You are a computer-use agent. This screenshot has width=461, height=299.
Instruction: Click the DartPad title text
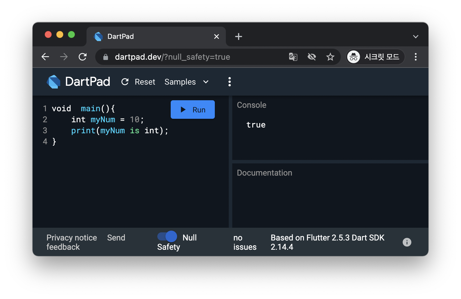(88, 82)
